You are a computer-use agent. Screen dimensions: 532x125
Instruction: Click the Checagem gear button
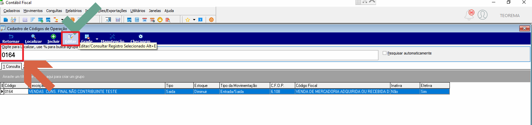(140, 39)
